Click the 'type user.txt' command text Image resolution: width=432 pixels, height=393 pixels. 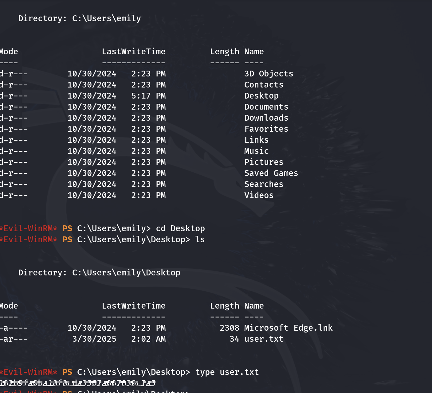click(227, 372)
